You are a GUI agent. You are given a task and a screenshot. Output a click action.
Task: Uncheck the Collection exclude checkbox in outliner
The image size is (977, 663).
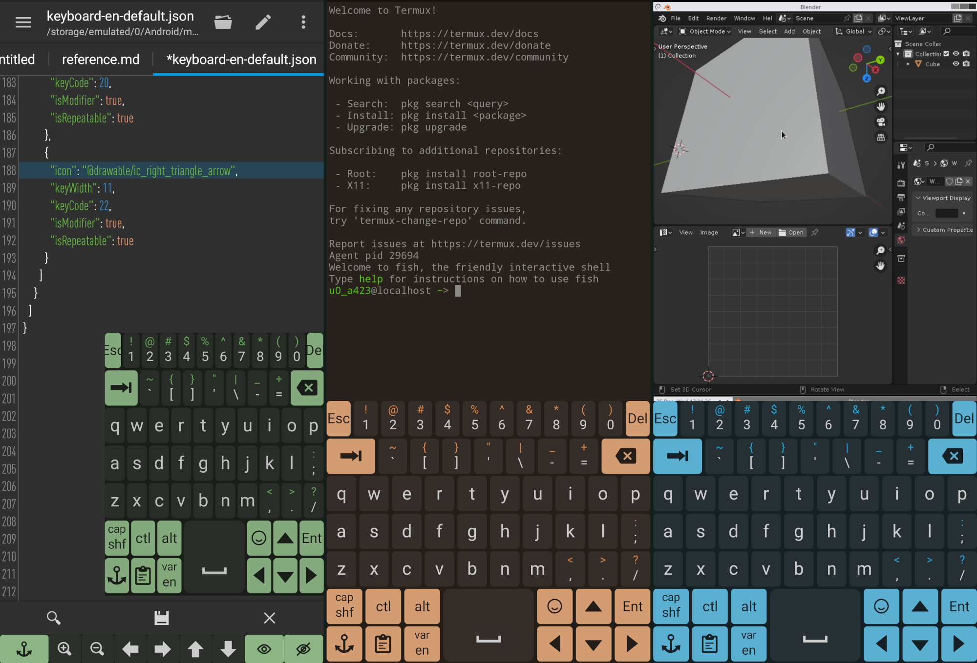946,54
